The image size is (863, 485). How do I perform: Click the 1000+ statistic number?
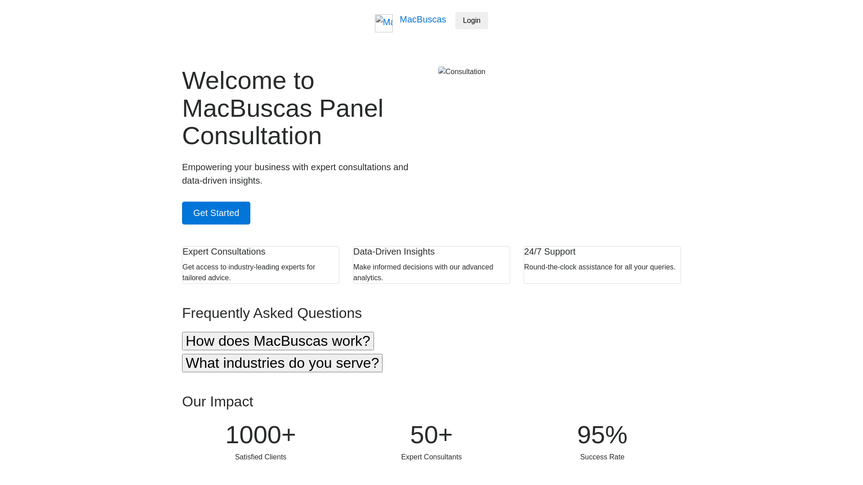[261, 435]
